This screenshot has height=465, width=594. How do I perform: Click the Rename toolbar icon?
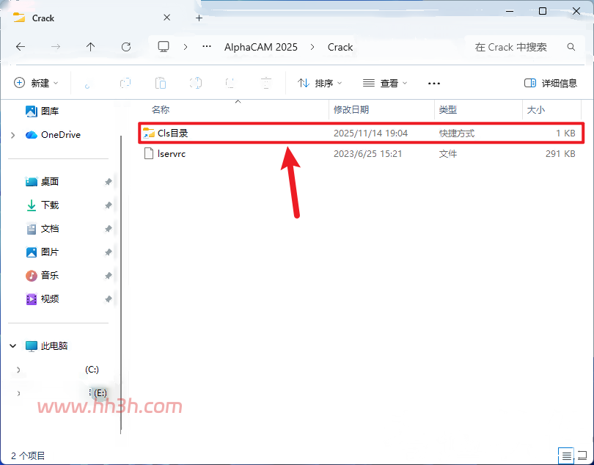click(x=196, y=83)
